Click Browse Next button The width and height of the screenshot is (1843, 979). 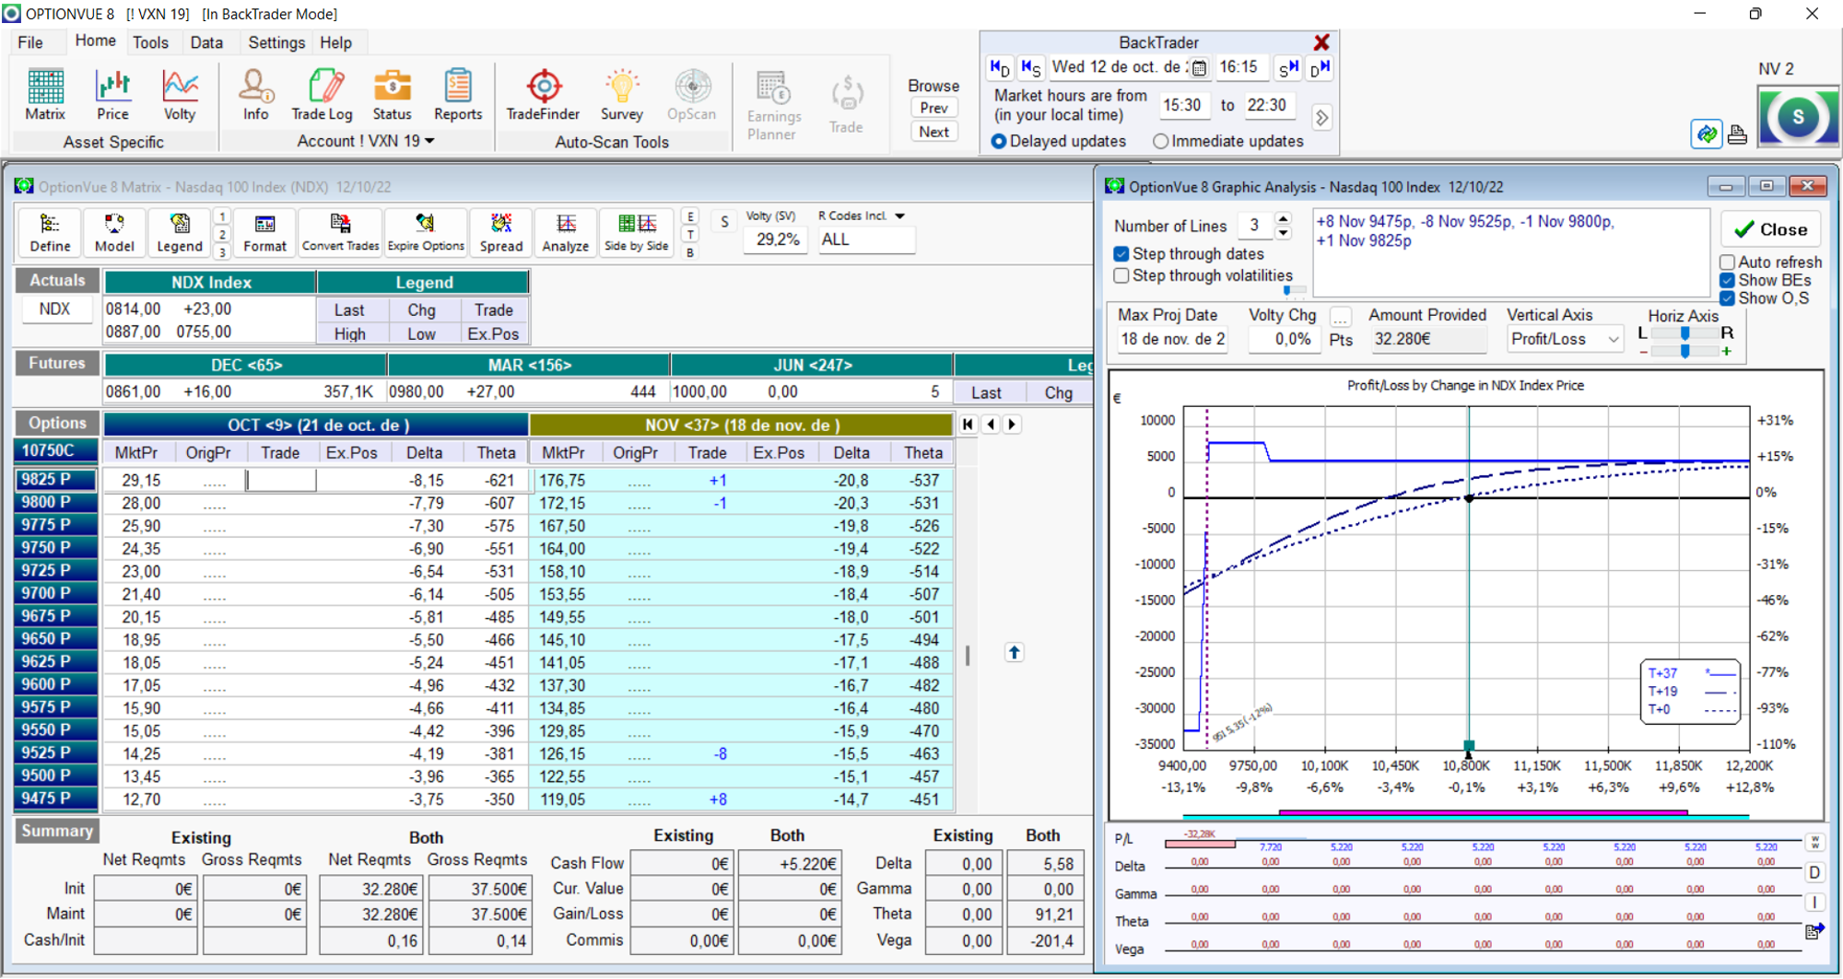pyautogui.click(x=933, y=132)
